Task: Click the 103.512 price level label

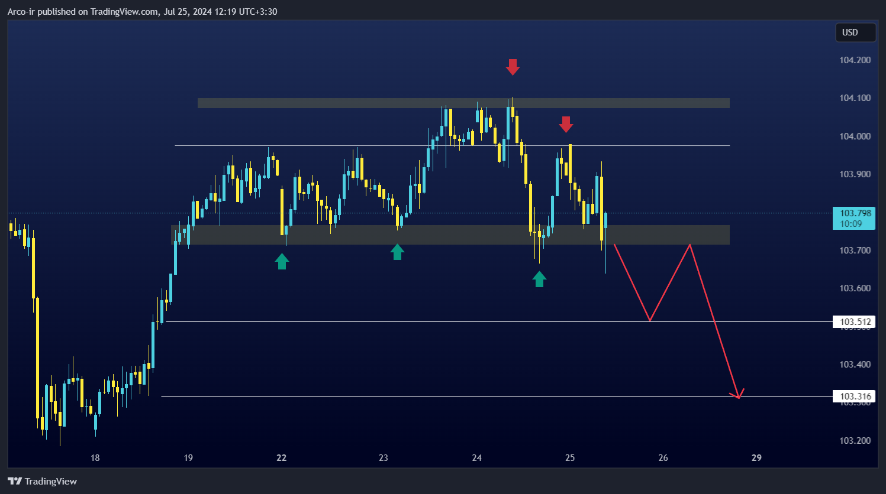Action: point(855,322)
